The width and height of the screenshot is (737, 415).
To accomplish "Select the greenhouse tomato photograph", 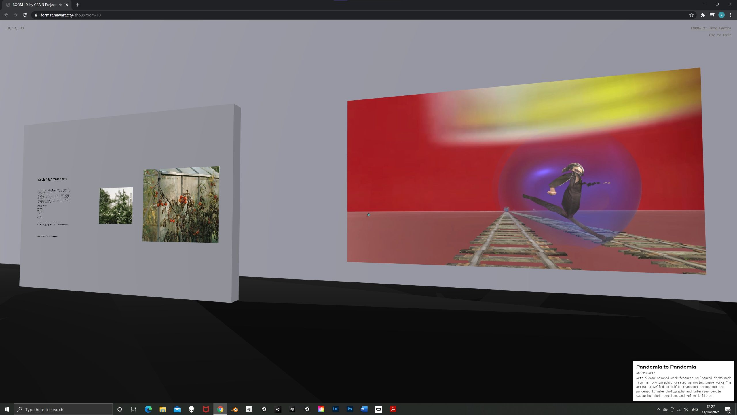I will (x=181, y=205).
